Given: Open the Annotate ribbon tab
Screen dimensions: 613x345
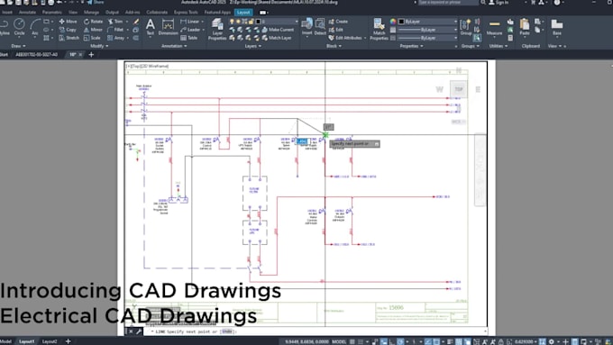Looking at the screenshot, I should (x=27, y=13).
